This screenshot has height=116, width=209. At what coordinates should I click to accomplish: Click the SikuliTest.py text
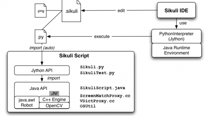(97, 73)
